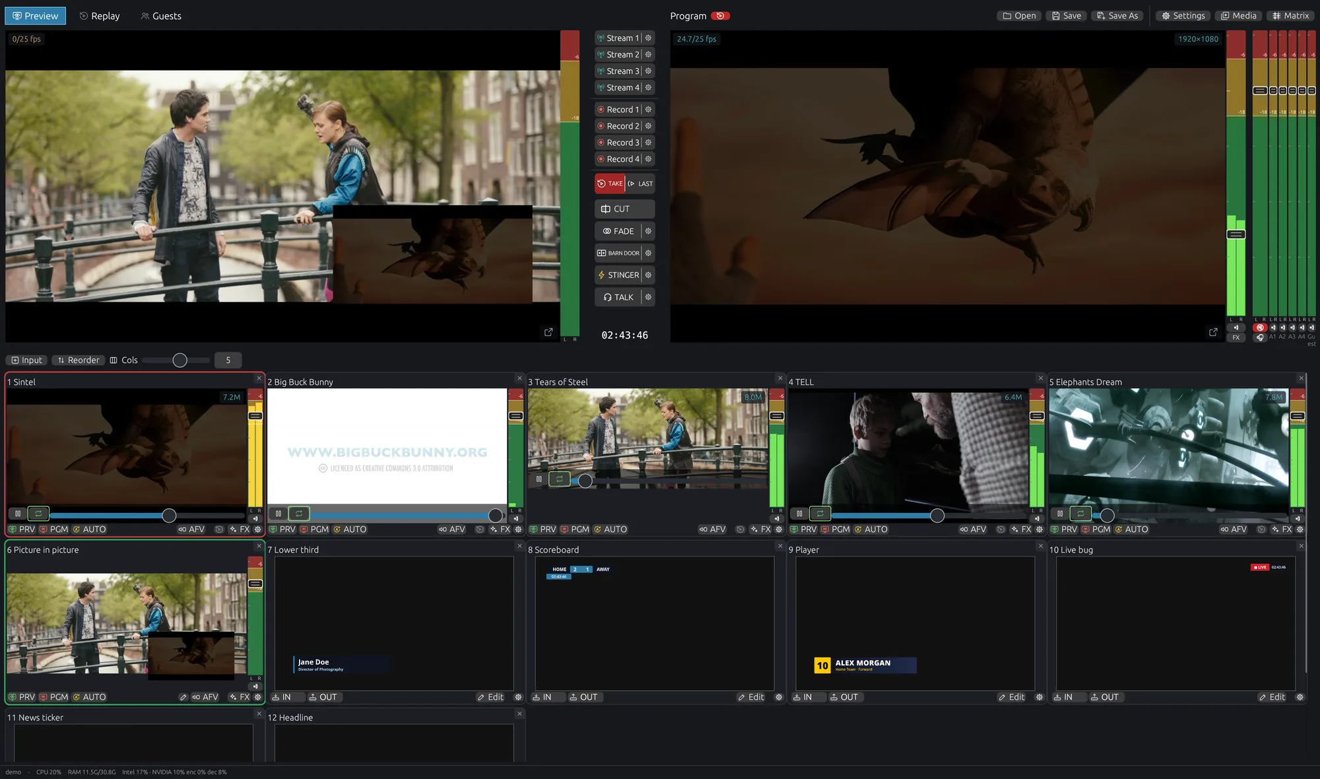Open the Settings menu
Viewport: 1320px width, 779px height.
1183,16
